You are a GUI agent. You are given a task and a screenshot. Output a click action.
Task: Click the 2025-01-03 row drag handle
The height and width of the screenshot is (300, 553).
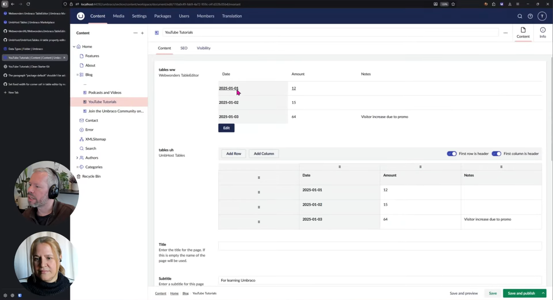[x=259, y=222]
